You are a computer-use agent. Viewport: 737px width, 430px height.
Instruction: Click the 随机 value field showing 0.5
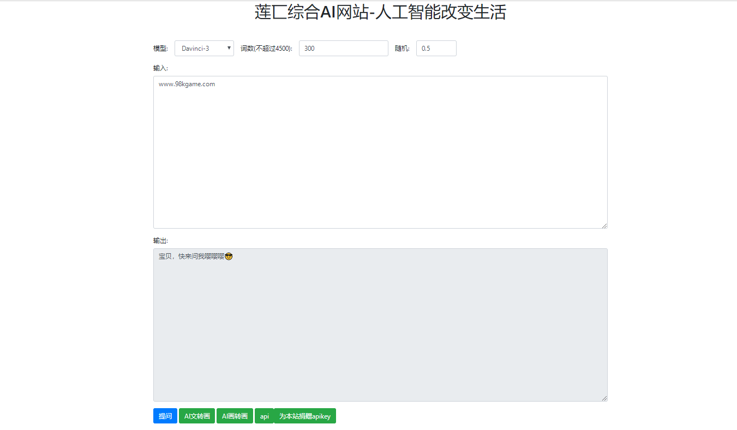click(x=436, y=48)
